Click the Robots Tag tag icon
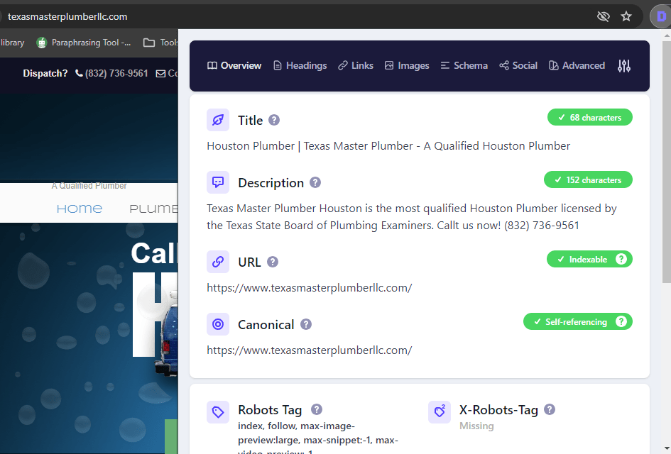Image resolution: width=671 pixels, height=454 pixels. 218,411
